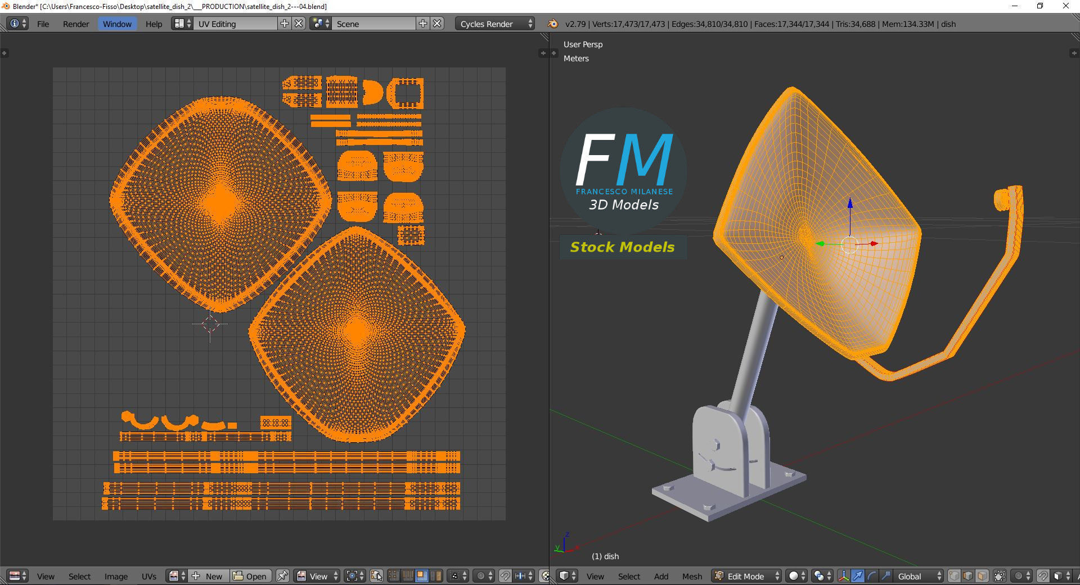The width and height of the screenshot is (1080, 585).
Task: Open the 3D viewport Select menu
Action: coord(629,576)
